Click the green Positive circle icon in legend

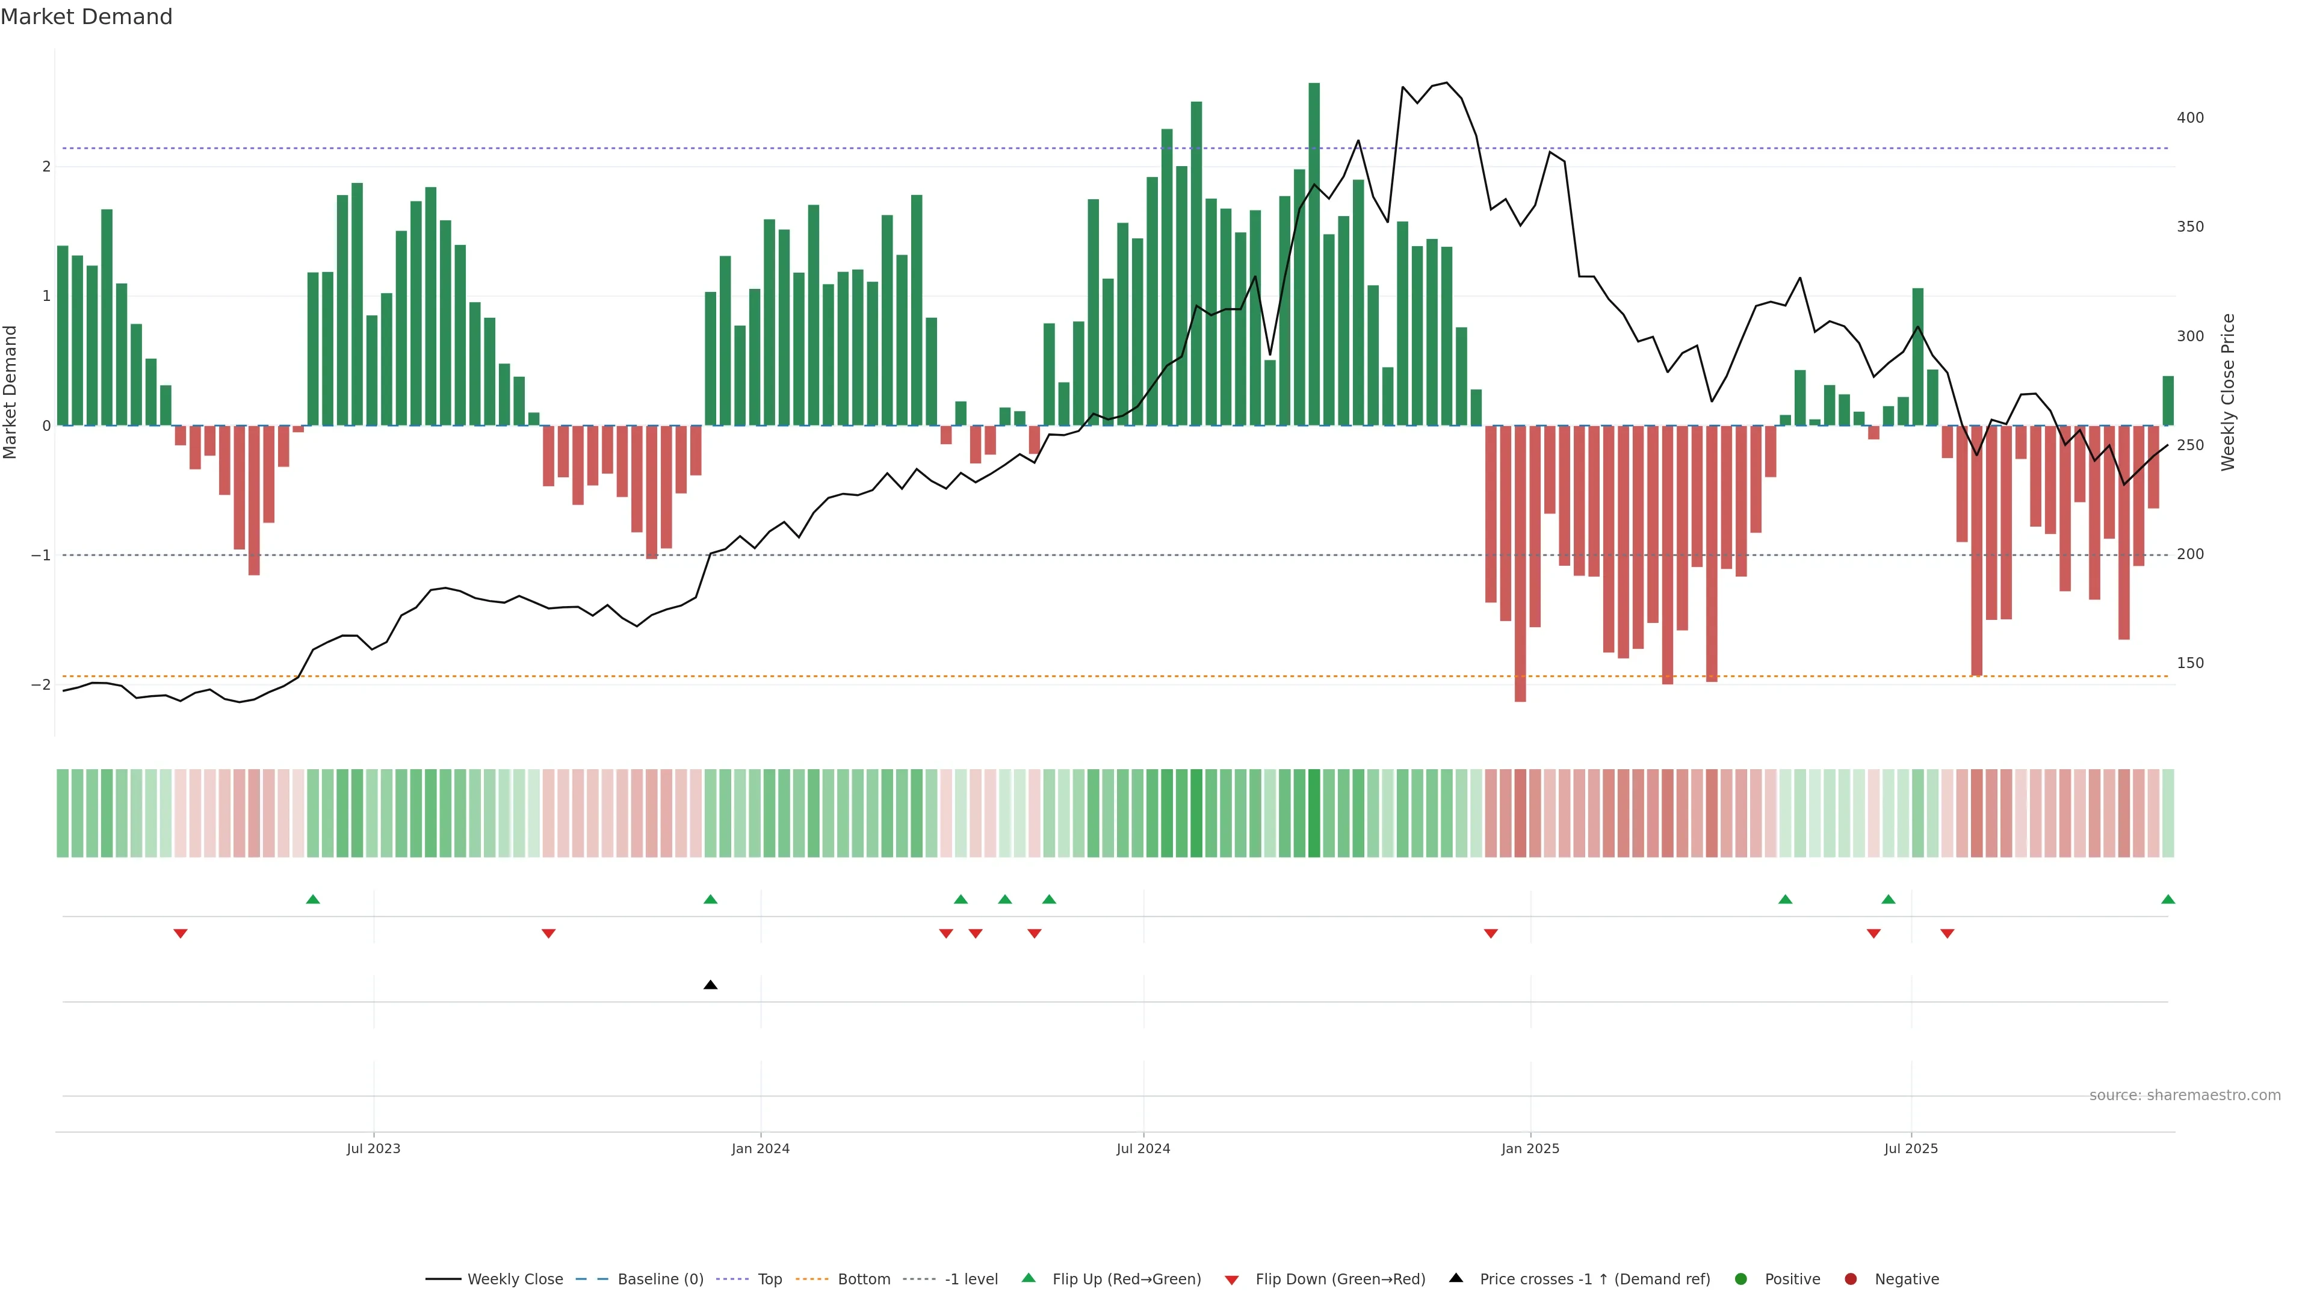tap(1741, 1280)
